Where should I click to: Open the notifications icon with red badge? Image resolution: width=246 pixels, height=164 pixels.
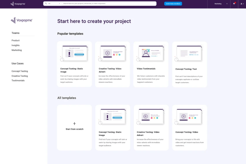234,3
